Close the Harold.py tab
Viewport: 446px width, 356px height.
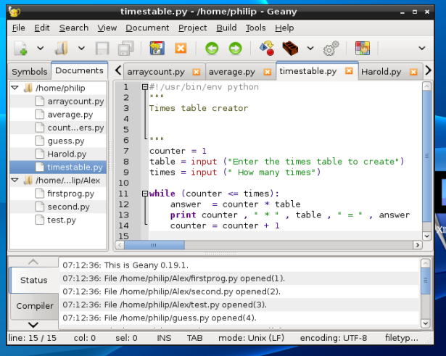413,72
